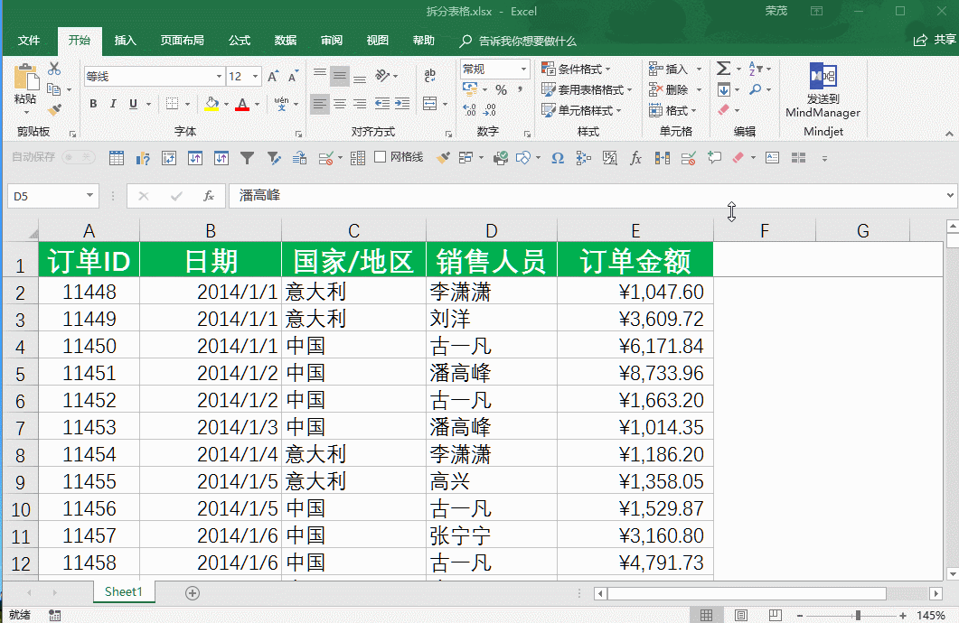Open 套用表格格式 table format menu
The image size is (959, 623).
(x=587, y=89)
